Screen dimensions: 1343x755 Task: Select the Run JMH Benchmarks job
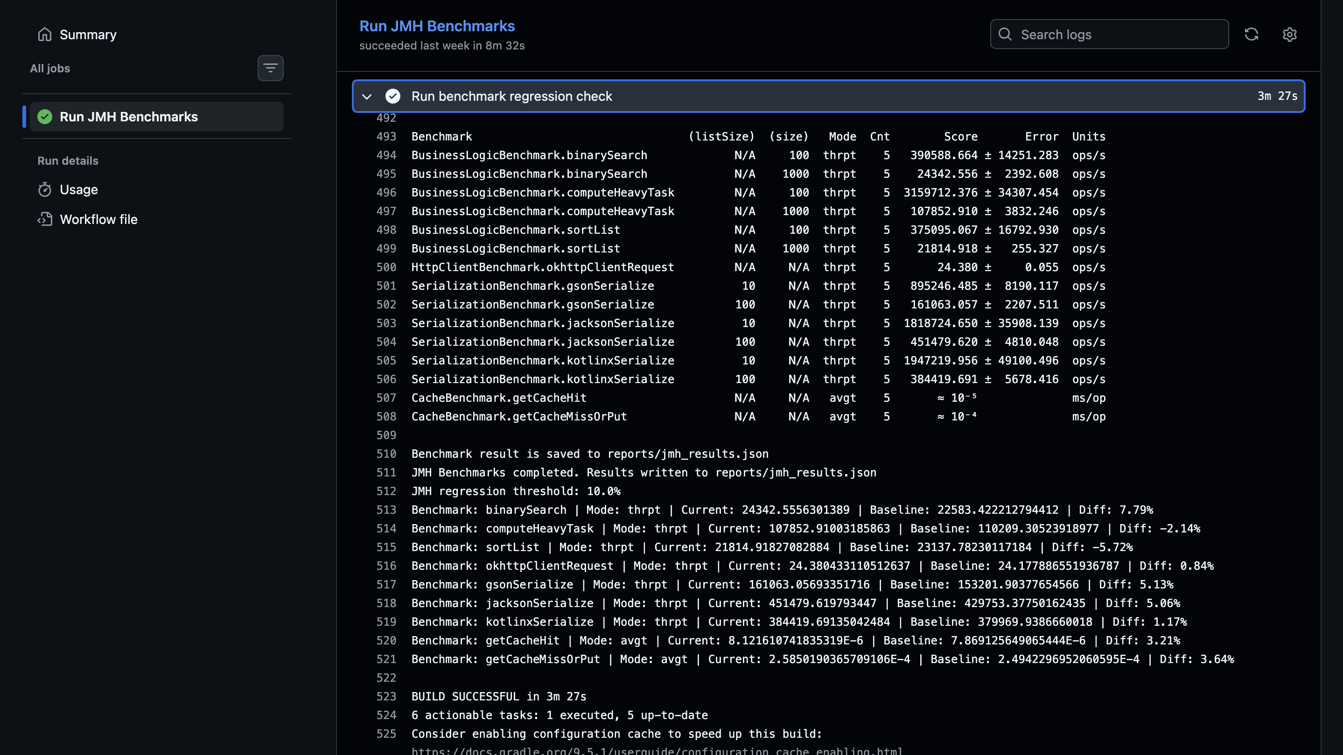(156, 117)
